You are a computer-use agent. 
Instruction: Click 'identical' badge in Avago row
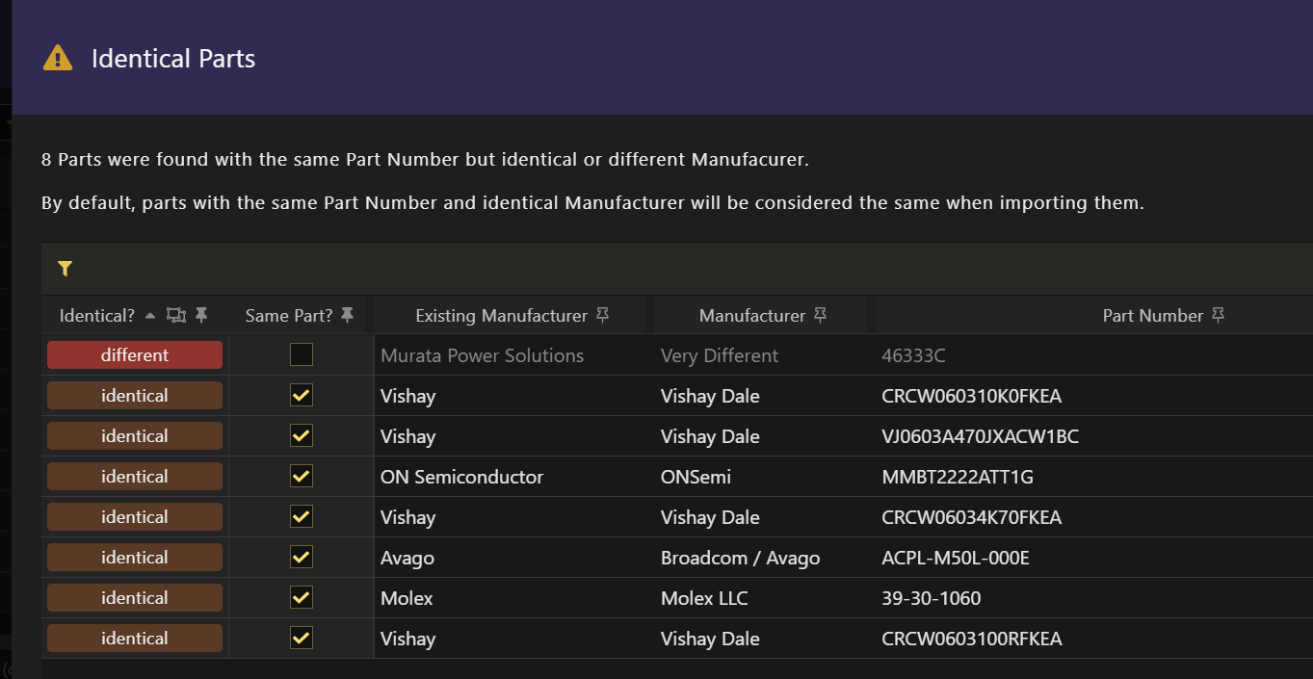click(x=135, y=558)
